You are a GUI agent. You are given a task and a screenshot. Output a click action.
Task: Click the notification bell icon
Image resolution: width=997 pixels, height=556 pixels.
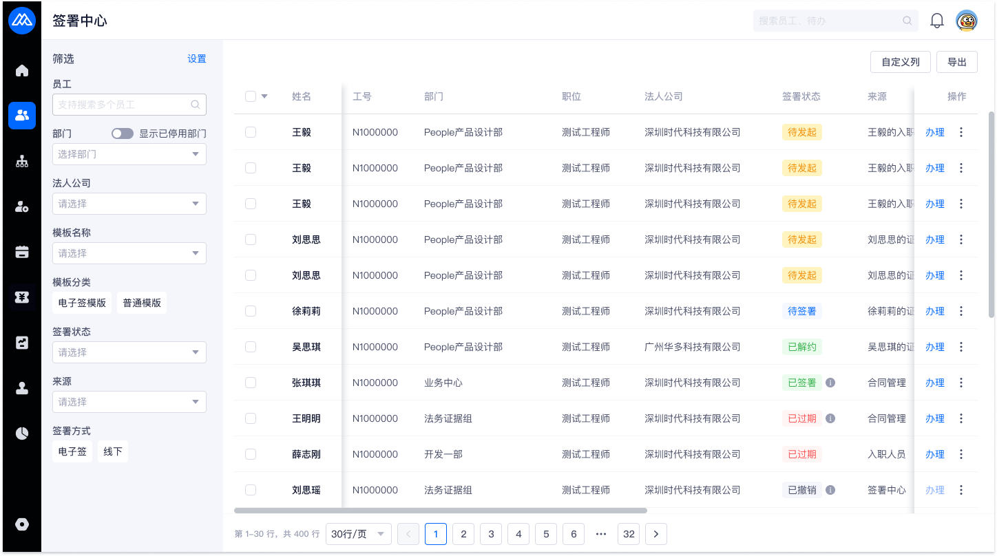point(936,21)
